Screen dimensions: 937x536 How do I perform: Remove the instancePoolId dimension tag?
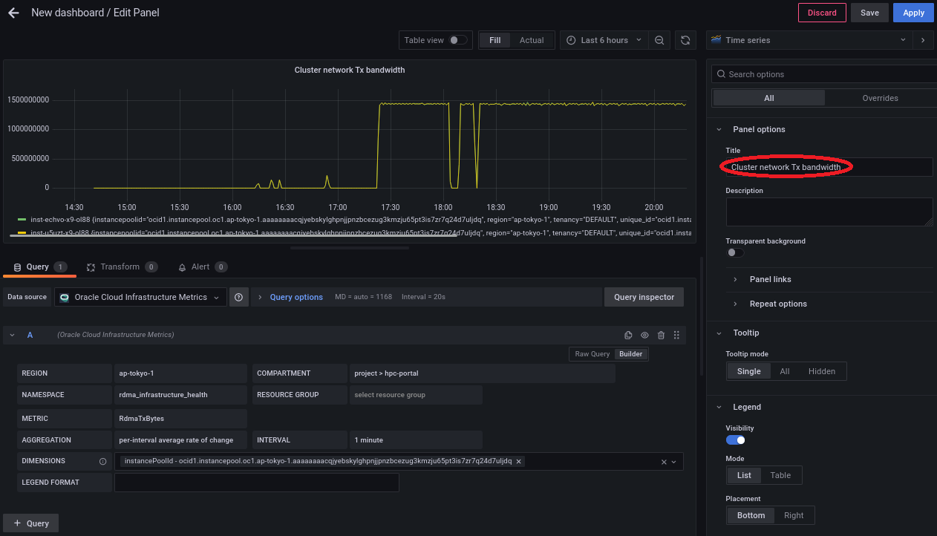(x=519, y=461)
